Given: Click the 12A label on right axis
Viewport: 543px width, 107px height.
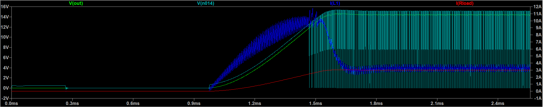Looking at the screenshot, I should 537,7.
